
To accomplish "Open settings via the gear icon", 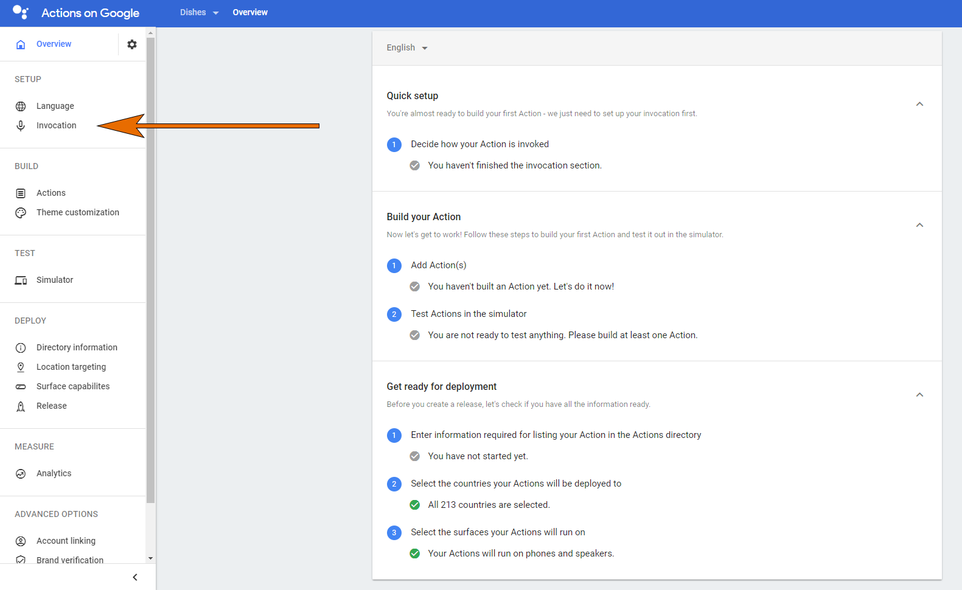I will (x=132, y=44).
